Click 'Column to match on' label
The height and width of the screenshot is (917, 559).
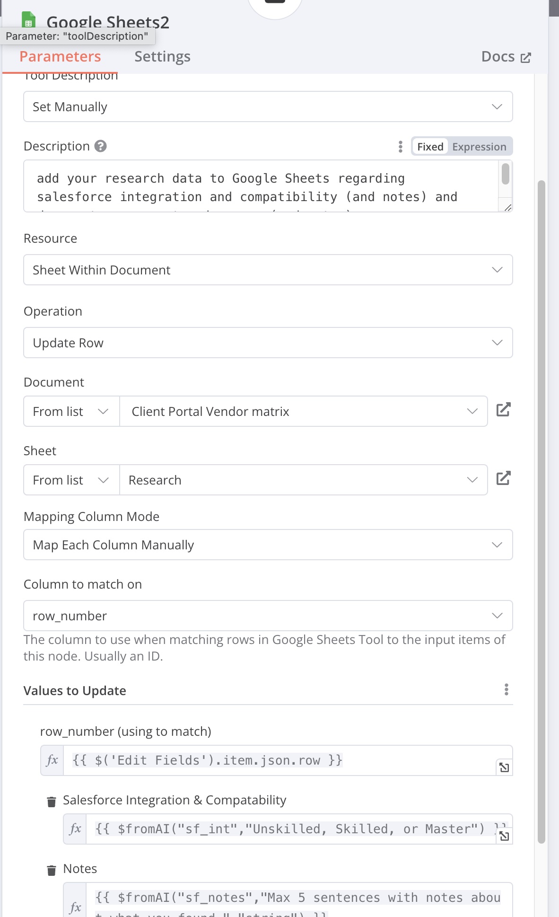point(83,584)
